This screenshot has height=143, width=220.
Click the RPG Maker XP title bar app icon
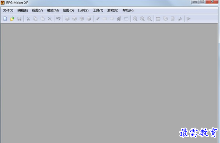[3, 3]
